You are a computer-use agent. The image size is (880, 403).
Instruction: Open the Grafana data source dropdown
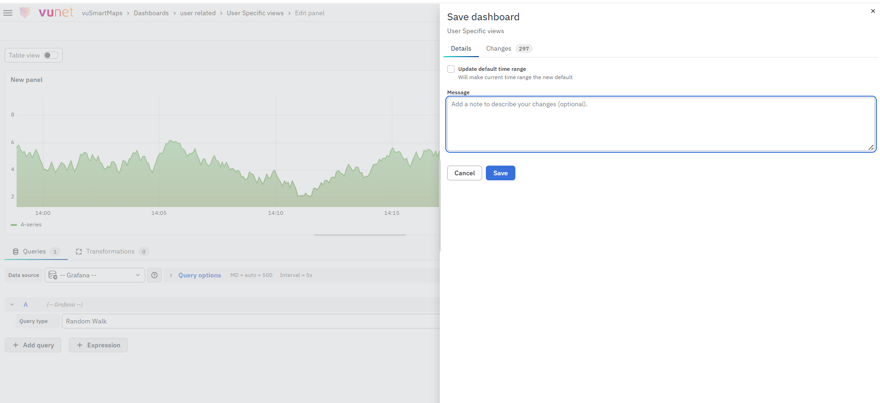coord(95,275)
